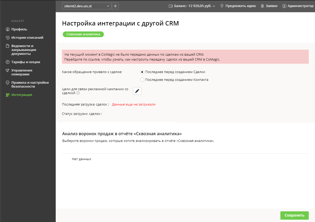Open Предложить идею in the top bar

click(x=238, y=6)
